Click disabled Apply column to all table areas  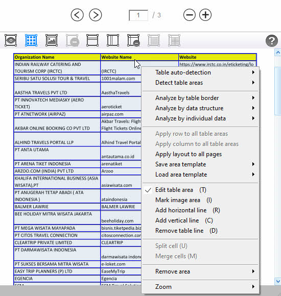200,144
